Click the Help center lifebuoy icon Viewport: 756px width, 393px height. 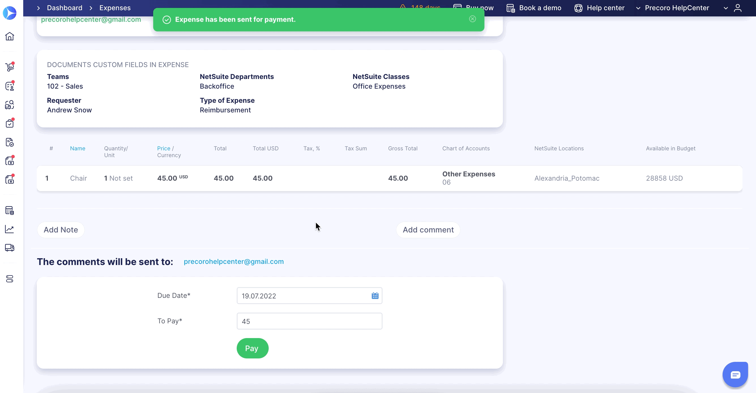point(578,8)
